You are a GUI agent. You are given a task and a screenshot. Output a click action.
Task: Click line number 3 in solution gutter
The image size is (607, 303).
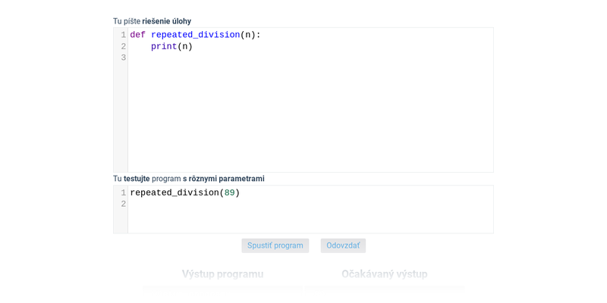pos(124,58)
